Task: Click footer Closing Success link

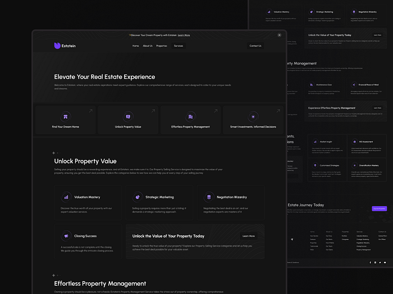Action: click(x=362, y=246)
